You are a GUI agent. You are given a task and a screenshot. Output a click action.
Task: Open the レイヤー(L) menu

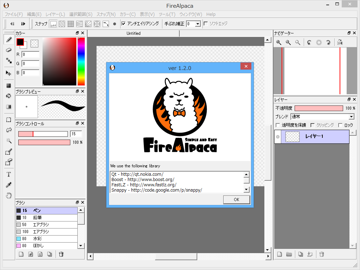coord(55,14)
